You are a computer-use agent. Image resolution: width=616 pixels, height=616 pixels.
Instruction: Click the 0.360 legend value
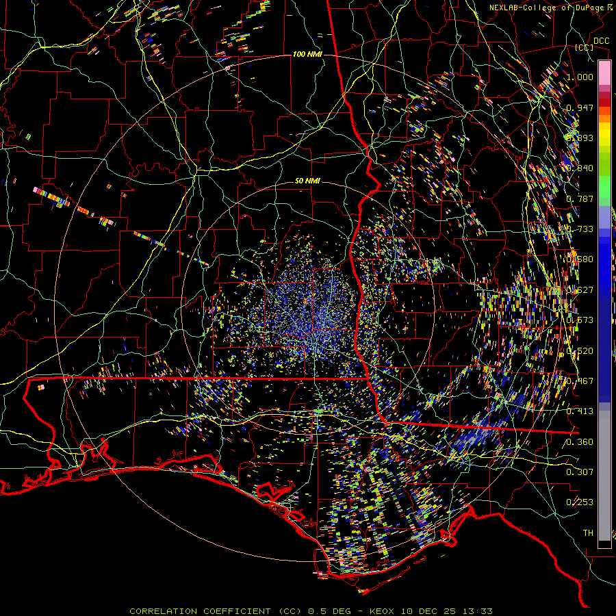tap(580, 442)
